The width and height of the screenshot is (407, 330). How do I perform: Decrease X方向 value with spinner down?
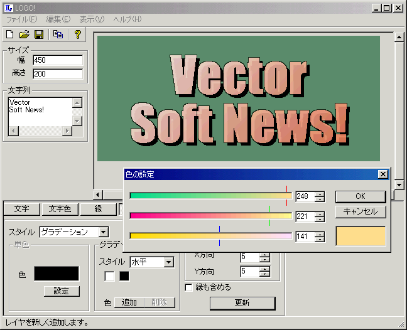point(265,260)
